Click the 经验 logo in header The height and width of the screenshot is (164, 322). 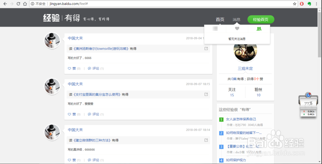click(51, 18)
